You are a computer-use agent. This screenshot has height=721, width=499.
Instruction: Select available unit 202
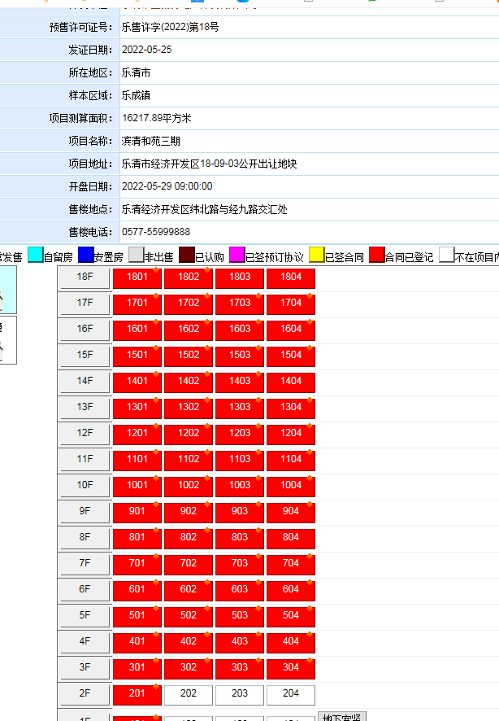(x=189, y=694)
